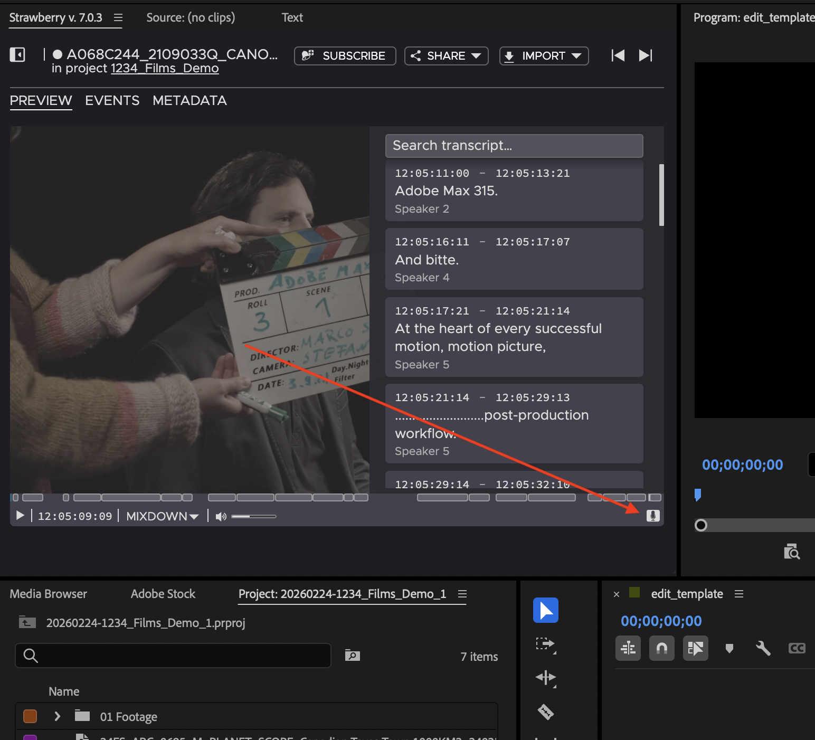815x740 pixels.
Task: Toggle closed captions track display
Action: point(797,648)
